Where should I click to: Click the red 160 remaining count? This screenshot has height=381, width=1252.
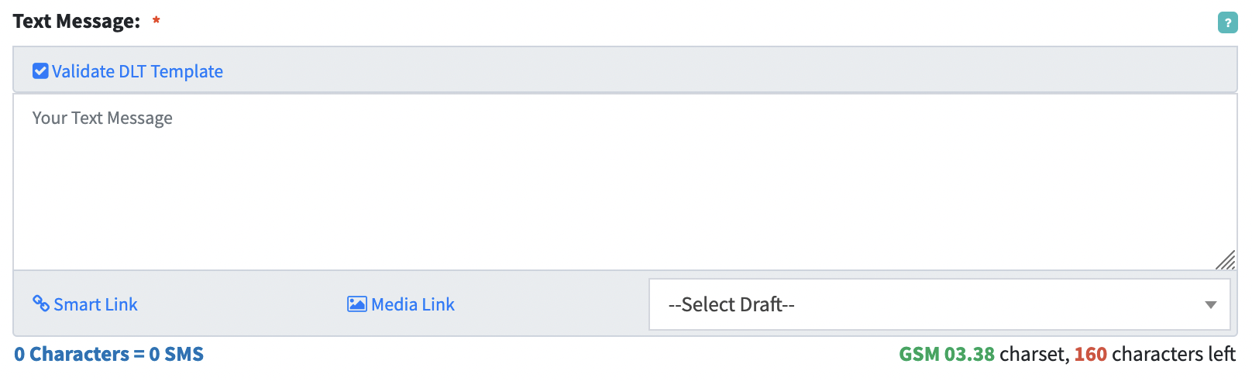tap(1090, 354)
